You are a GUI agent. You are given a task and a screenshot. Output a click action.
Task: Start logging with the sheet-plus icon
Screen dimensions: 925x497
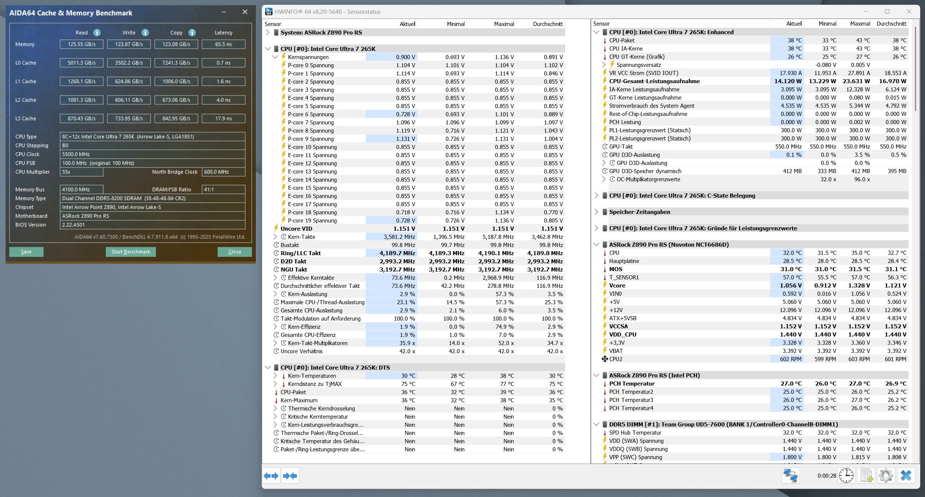click(x=866, y=476)
